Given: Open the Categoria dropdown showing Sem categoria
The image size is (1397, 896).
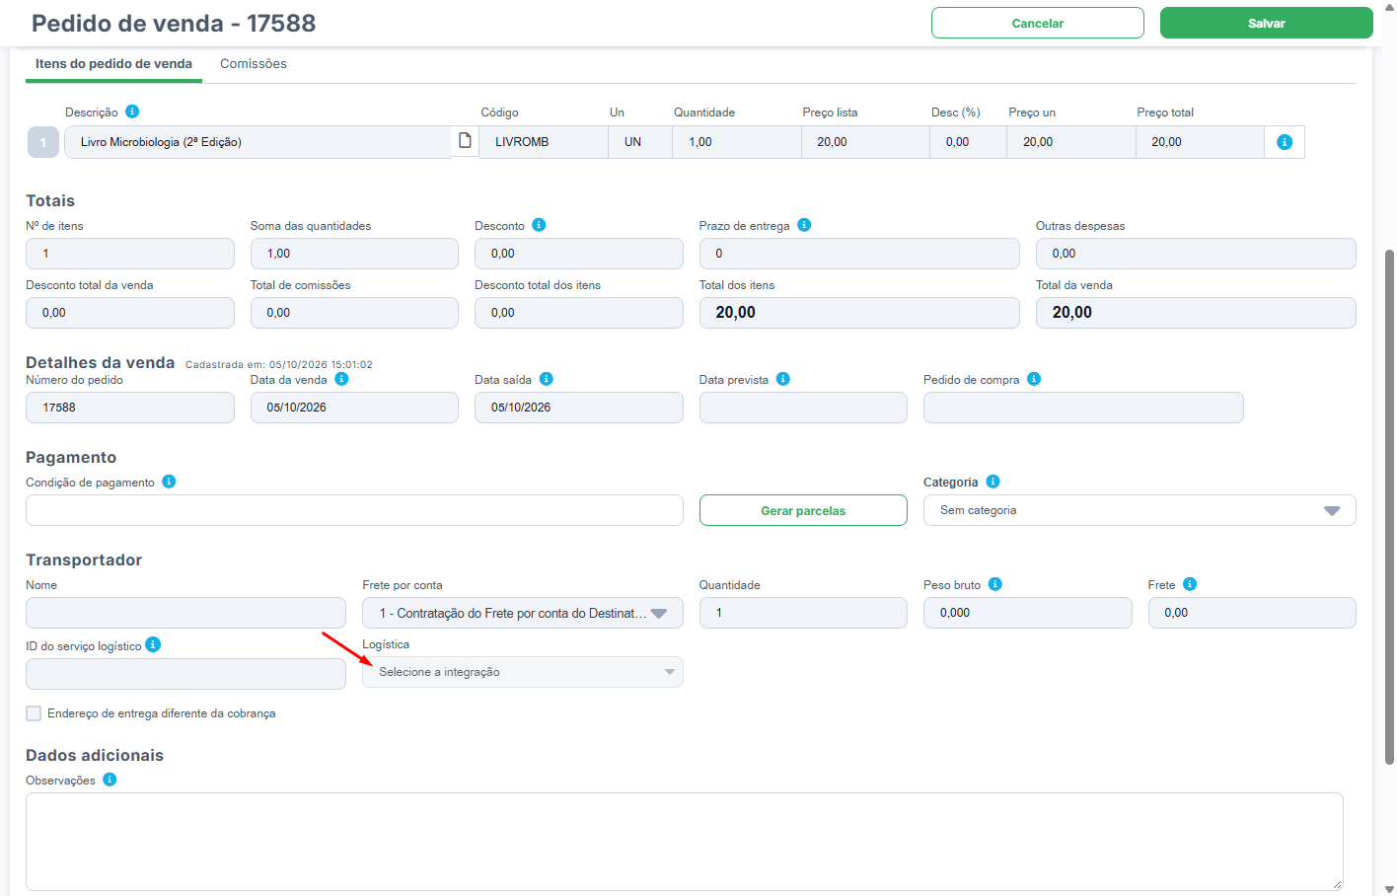Looking at the screenshot, I should [x=1140, y=510].
